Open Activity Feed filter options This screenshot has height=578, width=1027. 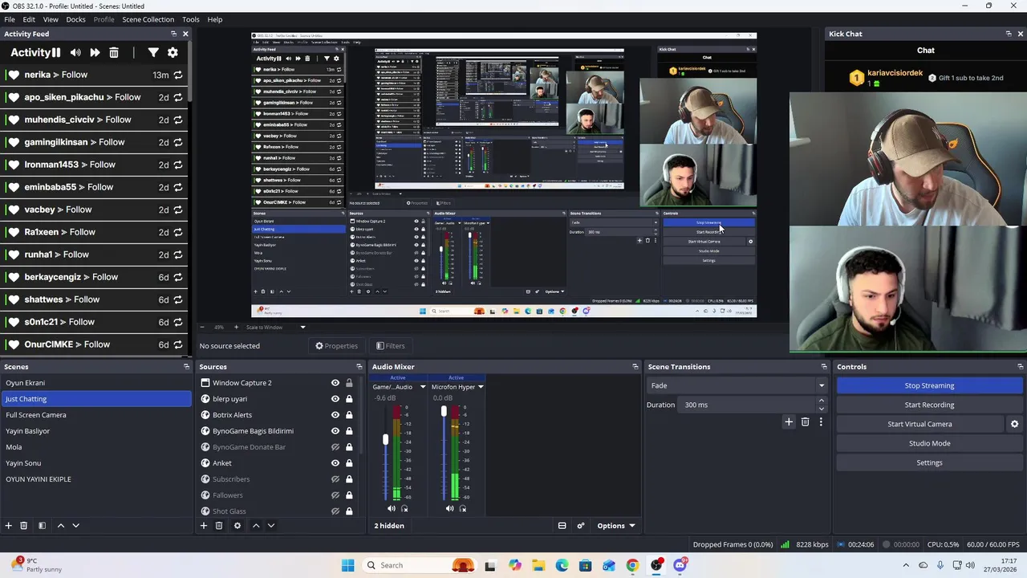point(153,52)
